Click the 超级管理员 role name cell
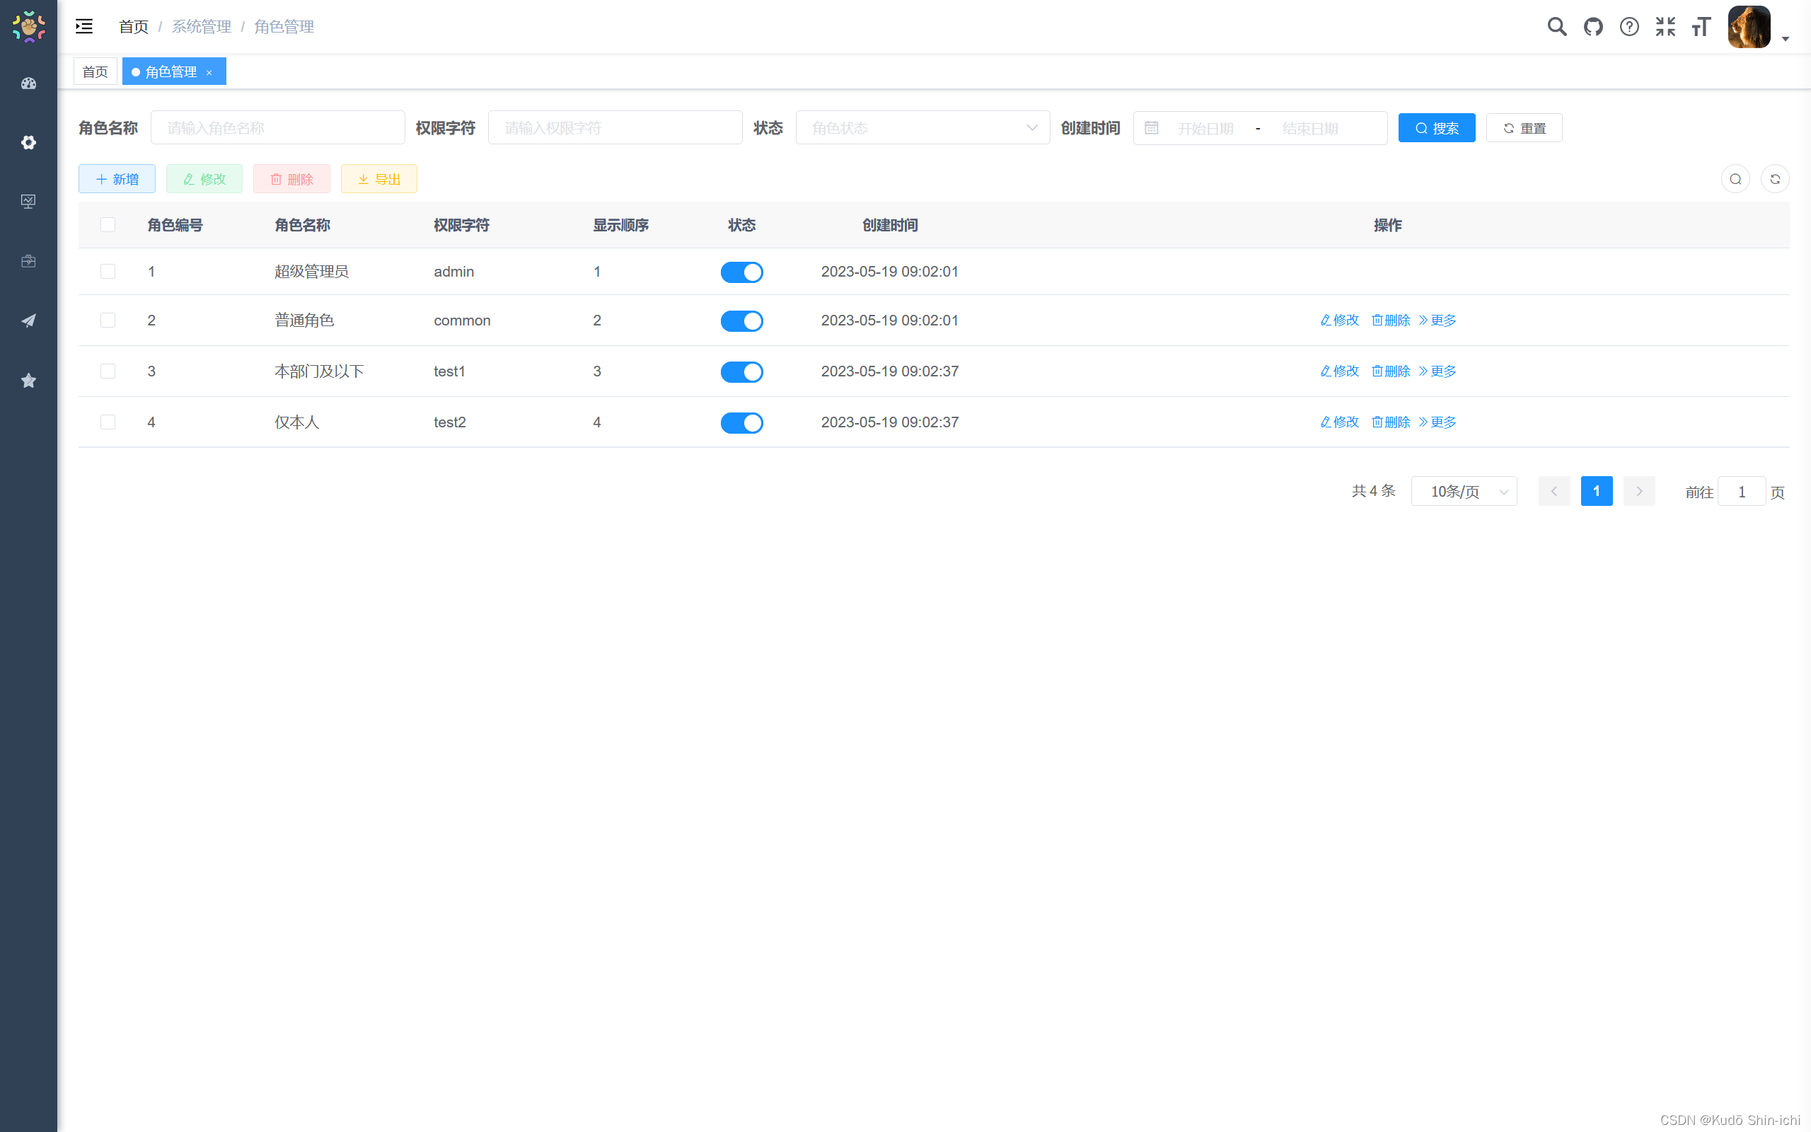This screenshot has height=1132, width=1811. (x=311, y=272)
